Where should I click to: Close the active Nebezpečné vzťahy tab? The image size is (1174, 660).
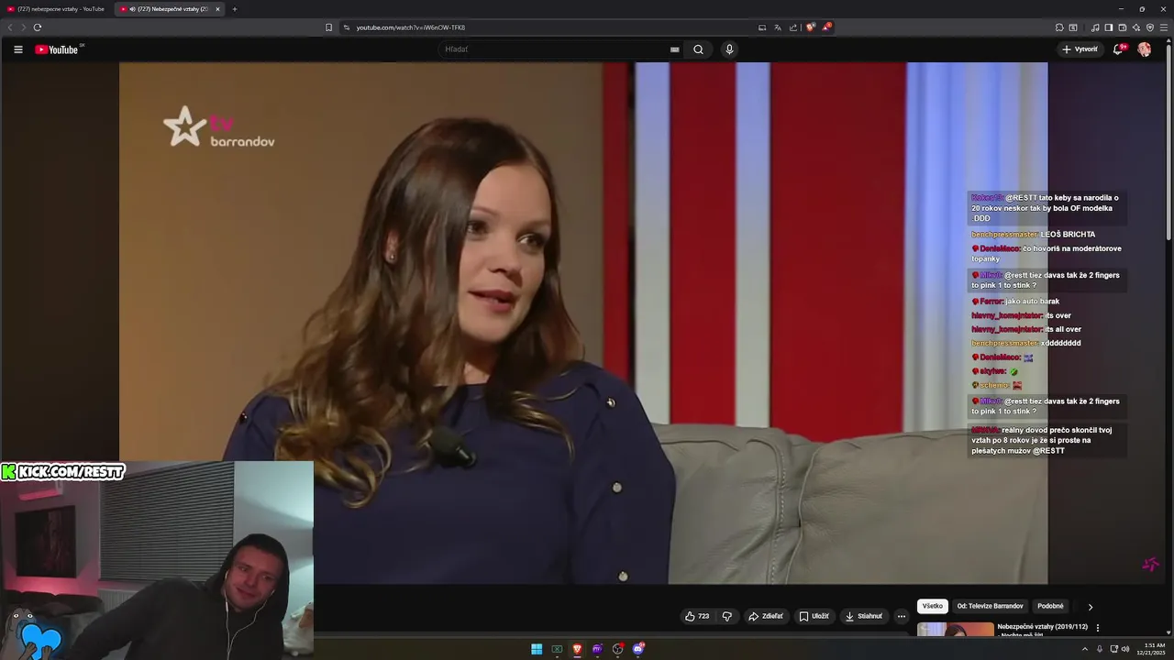[x=217, y=9]
